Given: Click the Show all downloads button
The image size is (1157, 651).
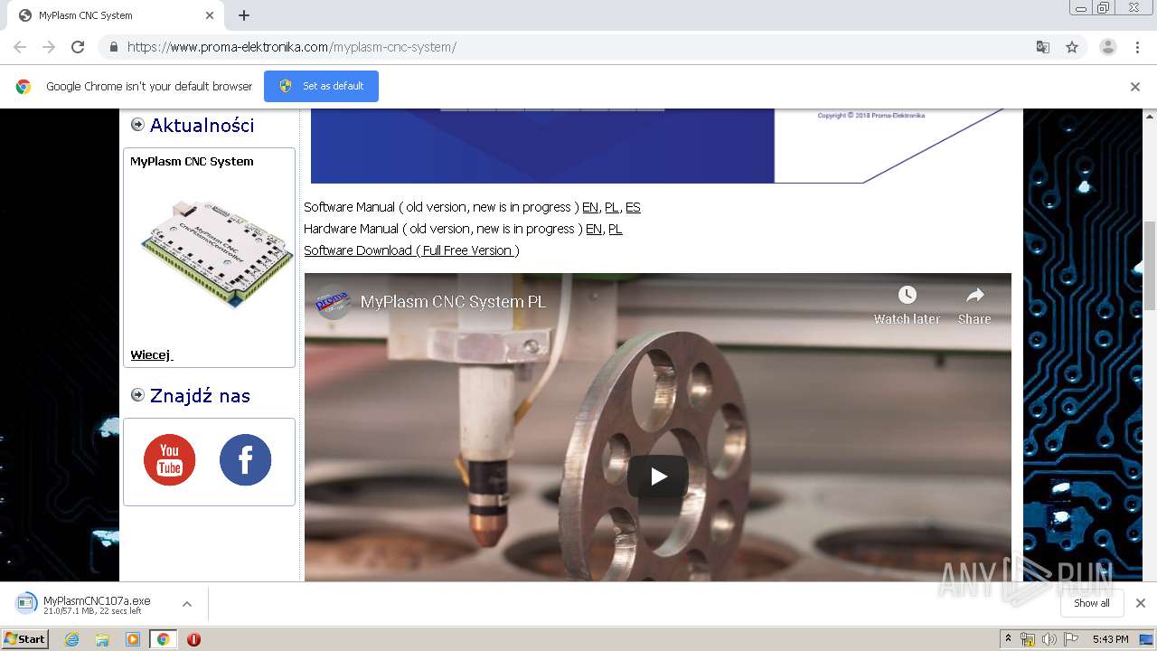Looking at the screenshot, I should [x=1091, y=603].
